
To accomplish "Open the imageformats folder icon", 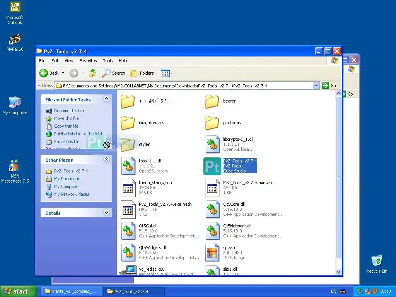I will click(x=128, y=123).
